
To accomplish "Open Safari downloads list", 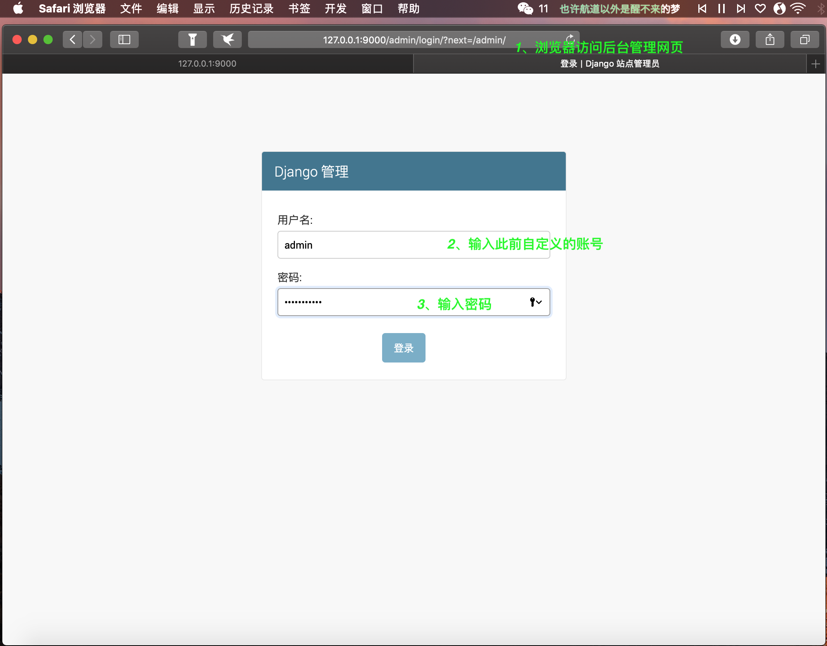I will pos(735,40).
